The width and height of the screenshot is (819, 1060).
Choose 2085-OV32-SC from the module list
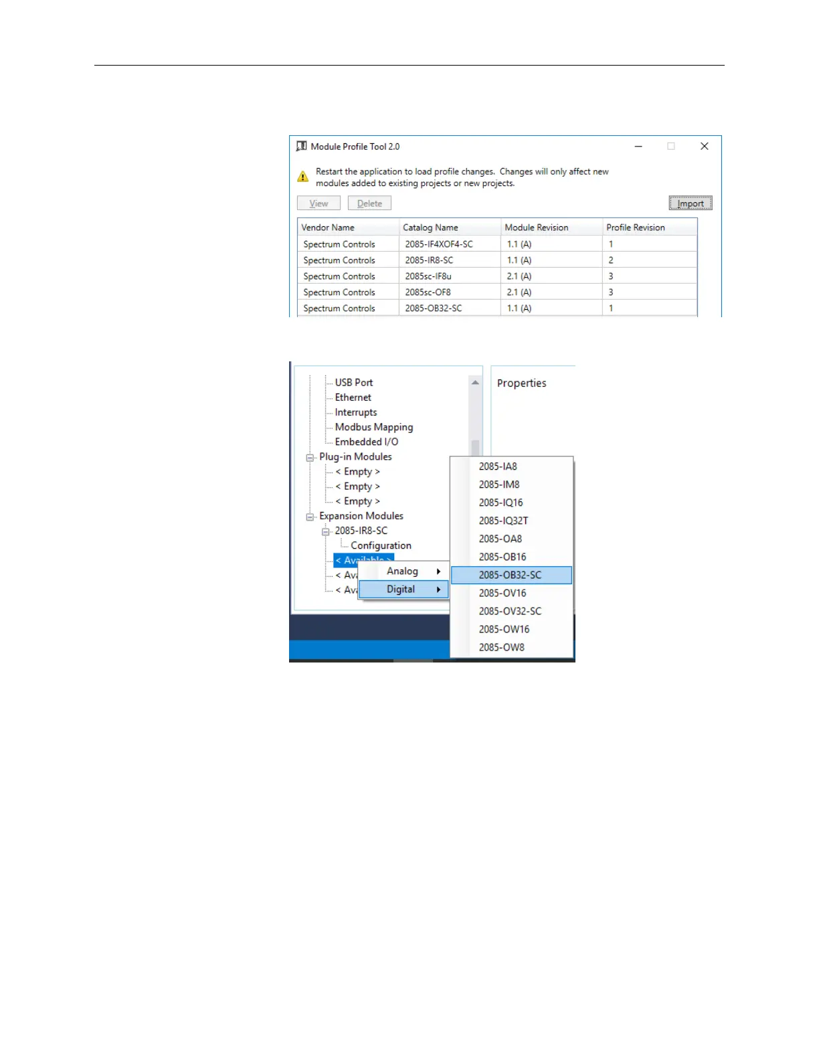coord(511,611)
